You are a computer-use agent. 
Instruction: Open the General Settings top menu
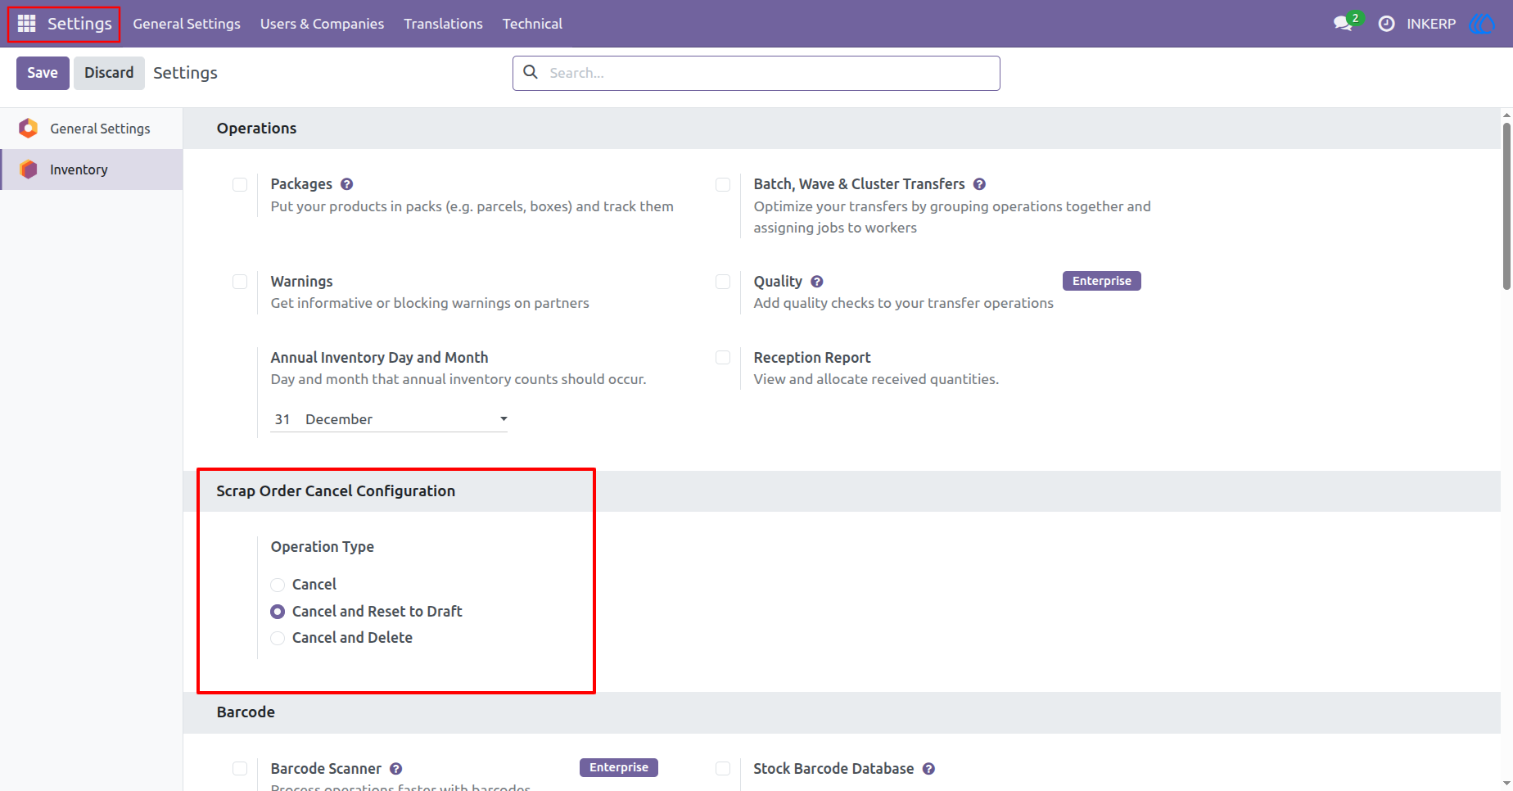click(x=187, y=24)
